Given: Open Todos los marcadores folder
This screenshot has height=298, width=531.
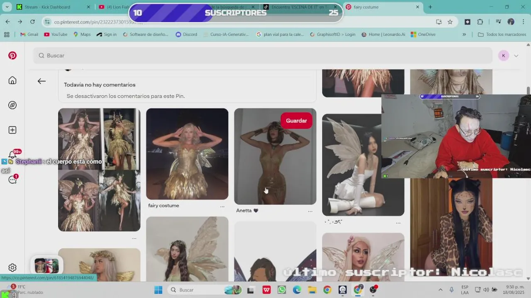Looking at the screenshot, I should (502, 34).
